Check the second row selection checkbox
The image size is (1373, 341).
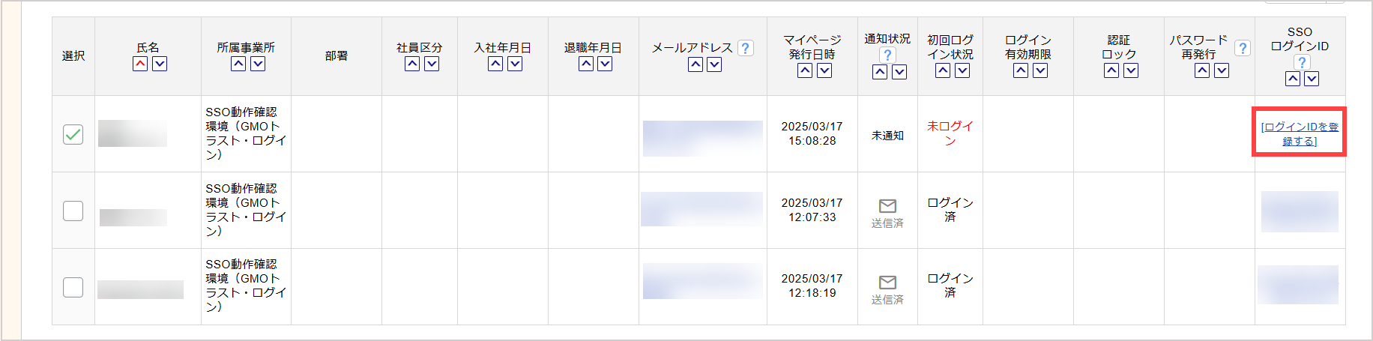pyautogui.click(x=73, y=211)
